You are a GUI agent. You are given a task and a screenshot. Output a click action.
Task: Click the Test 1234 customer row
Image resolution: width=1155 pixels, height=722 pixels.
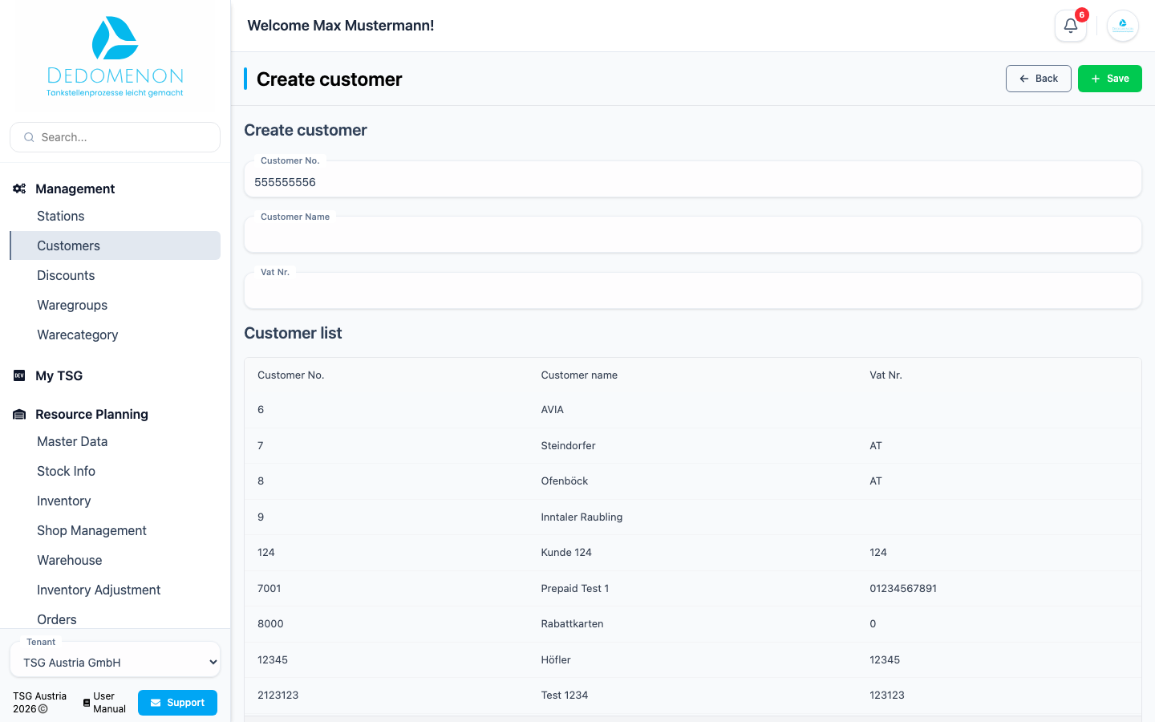[692, 696]
